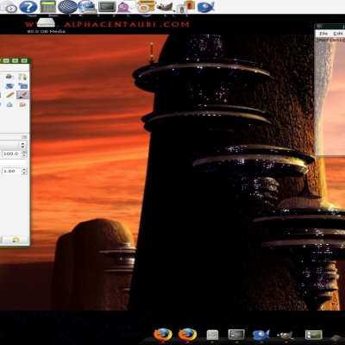The height and width of the screenshot is (345, 345).
Task: Select the Rotate tool in GIMP toolbox
Action: pos(9,86)
